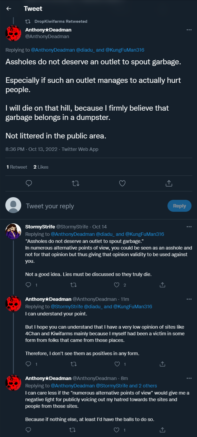Image resolution: width=197 pixels, height=437 pixels.
Task: View the '2 Likes' list
Action: [x=41, y=167]
